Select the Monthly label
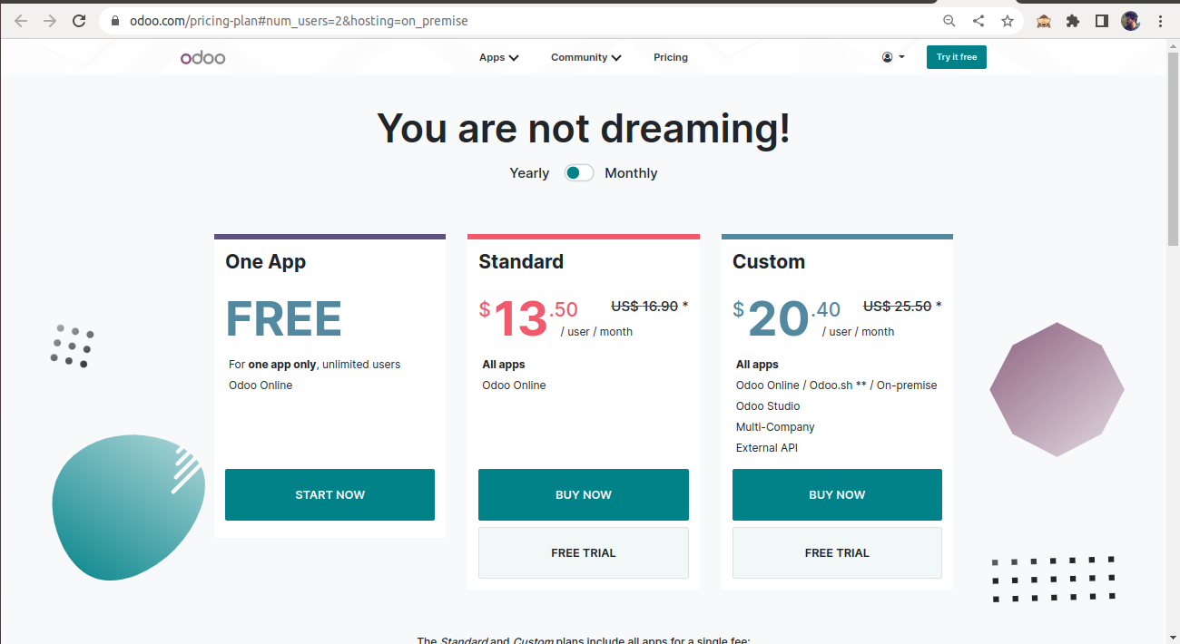This screenshot has height=644, width=1180. coord(631,173)
